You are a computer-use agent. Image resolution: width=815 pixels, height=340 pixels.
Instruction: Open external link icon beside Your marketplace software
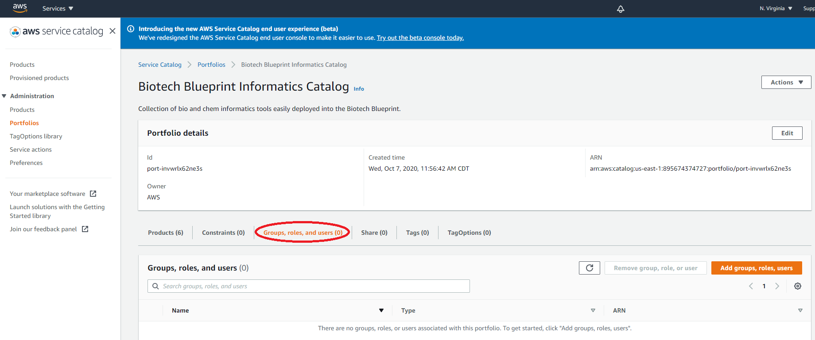[93, 194]
